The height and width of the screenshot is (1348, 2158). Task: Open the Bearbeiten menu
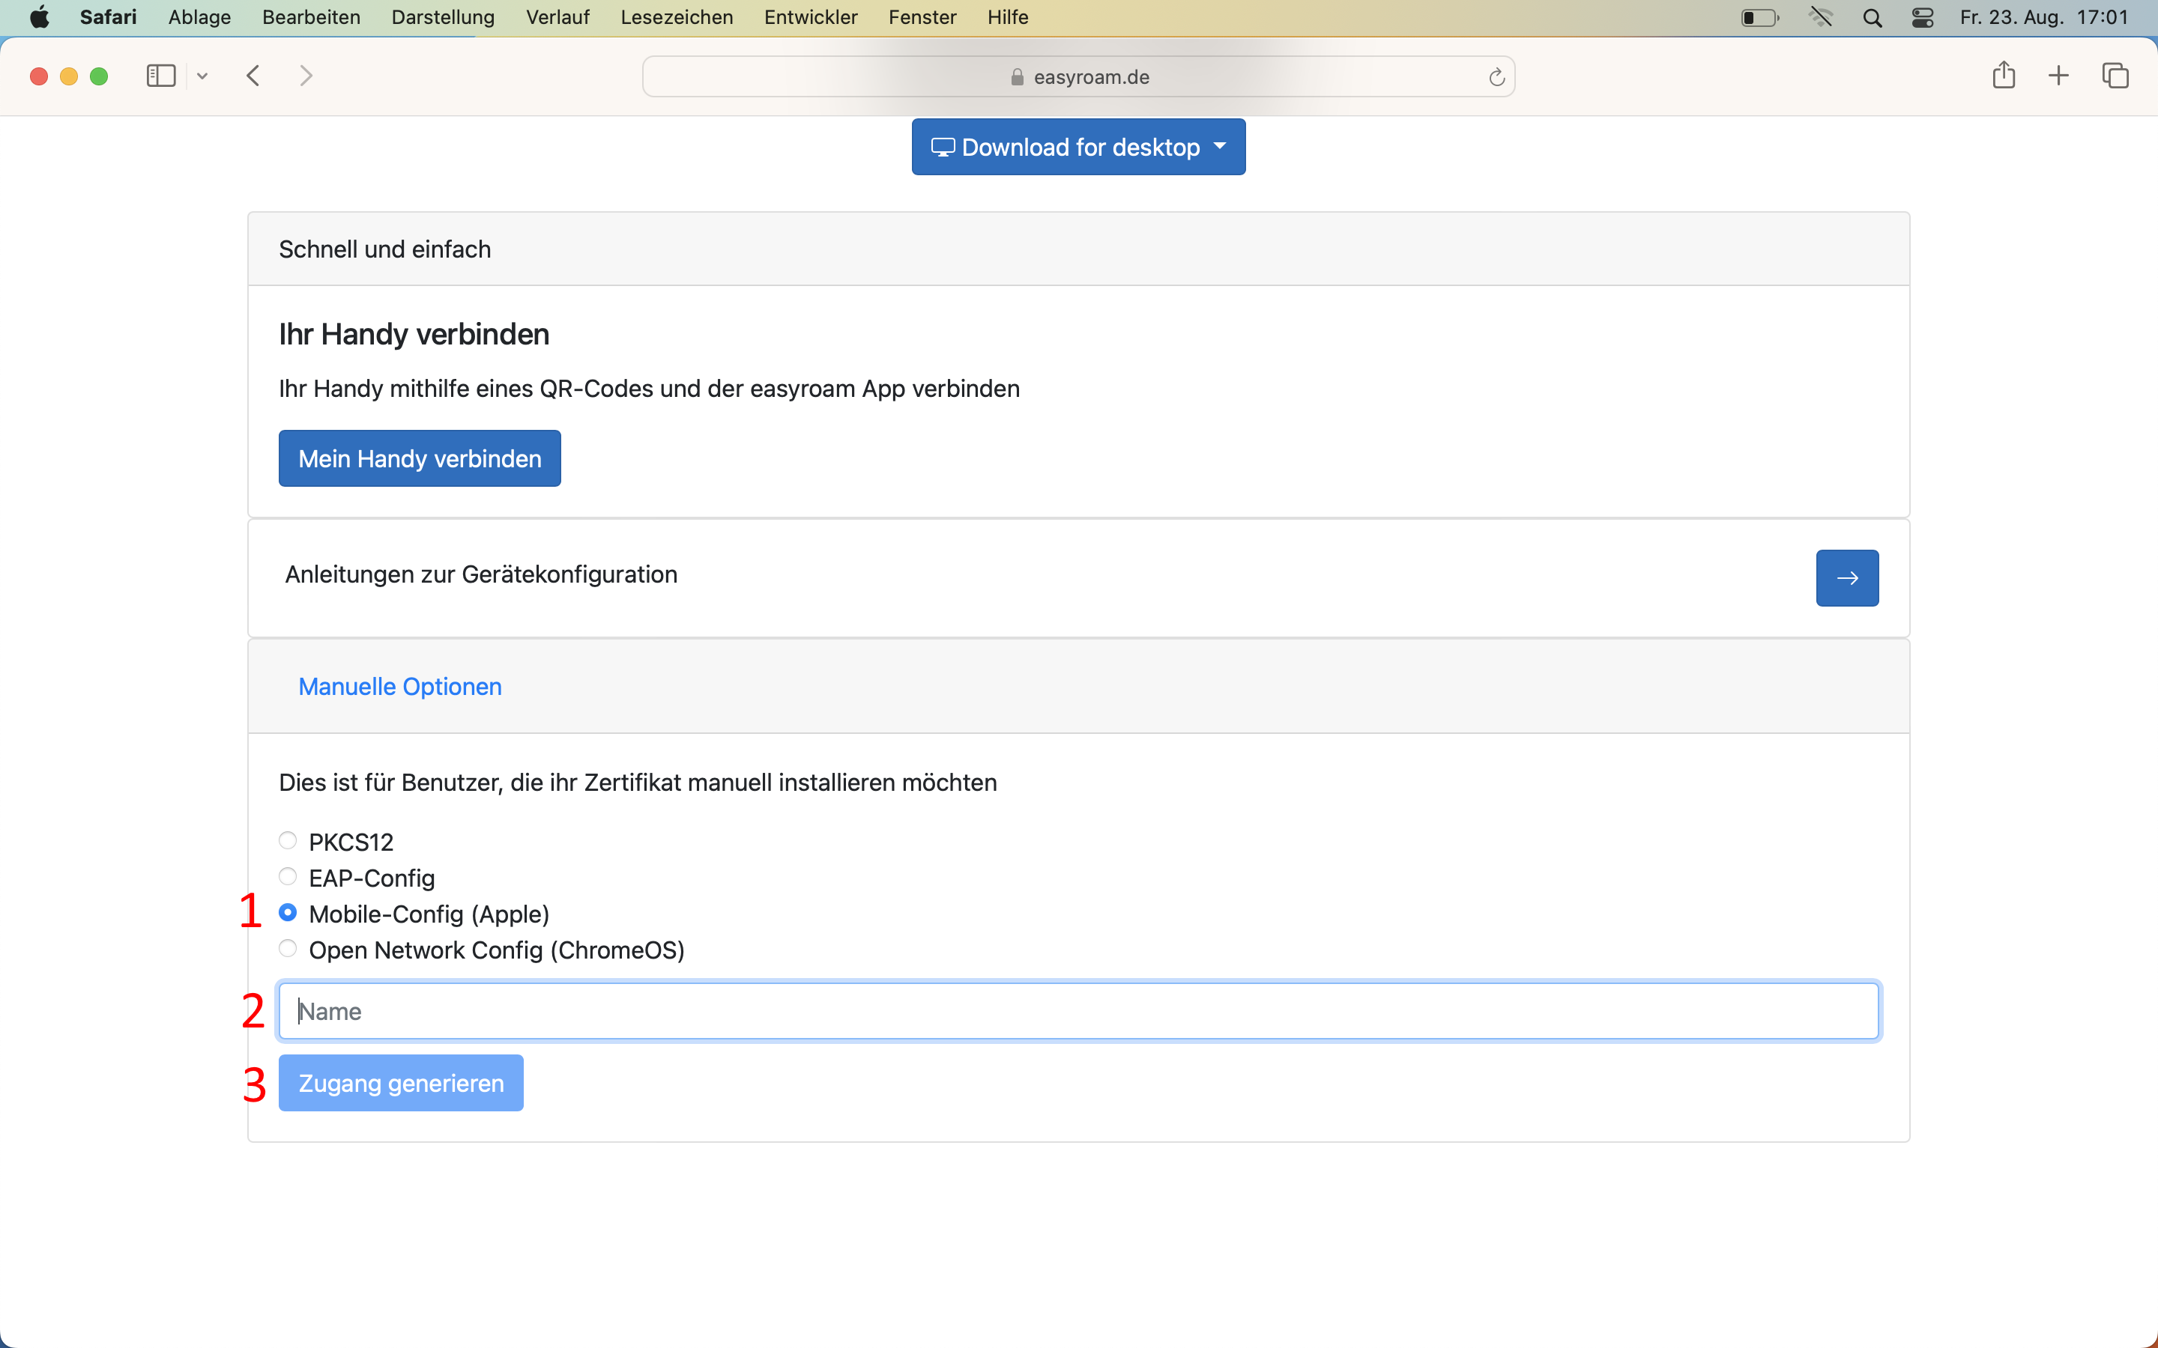311,17
